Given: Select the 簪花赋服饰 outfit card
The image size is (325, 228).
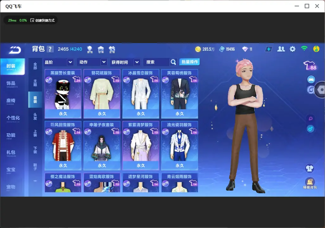Looking at the screenshot, I should coord(102,94).
